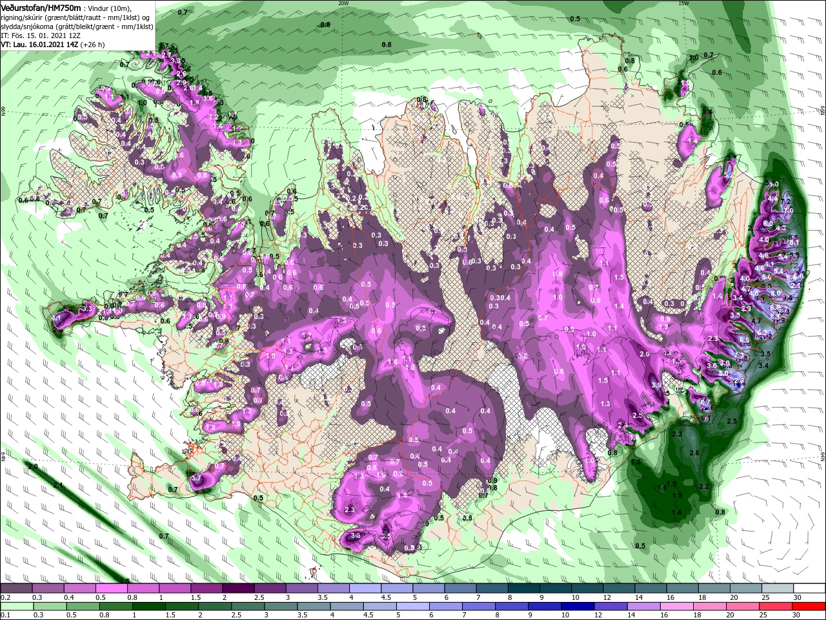
Task: Pick the deep navy blue 10–12 rain swatch
Action: 578,606
